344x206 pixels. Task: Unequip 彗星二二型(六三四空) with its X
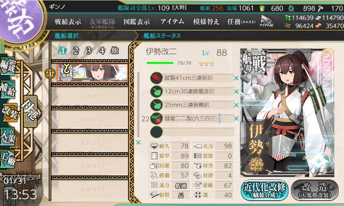(236, 118)
